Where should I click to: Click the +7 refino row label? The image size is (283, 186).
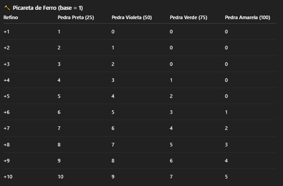click(x=7, y=129)
